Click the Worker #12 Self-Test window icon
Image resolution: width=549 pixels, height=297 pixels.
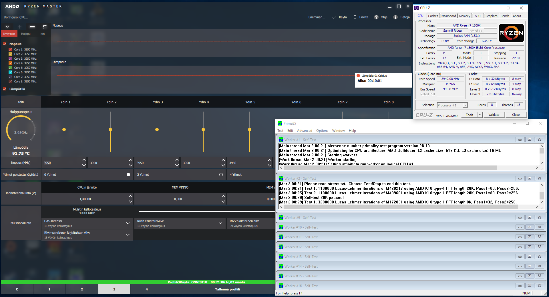pos(281,247)
